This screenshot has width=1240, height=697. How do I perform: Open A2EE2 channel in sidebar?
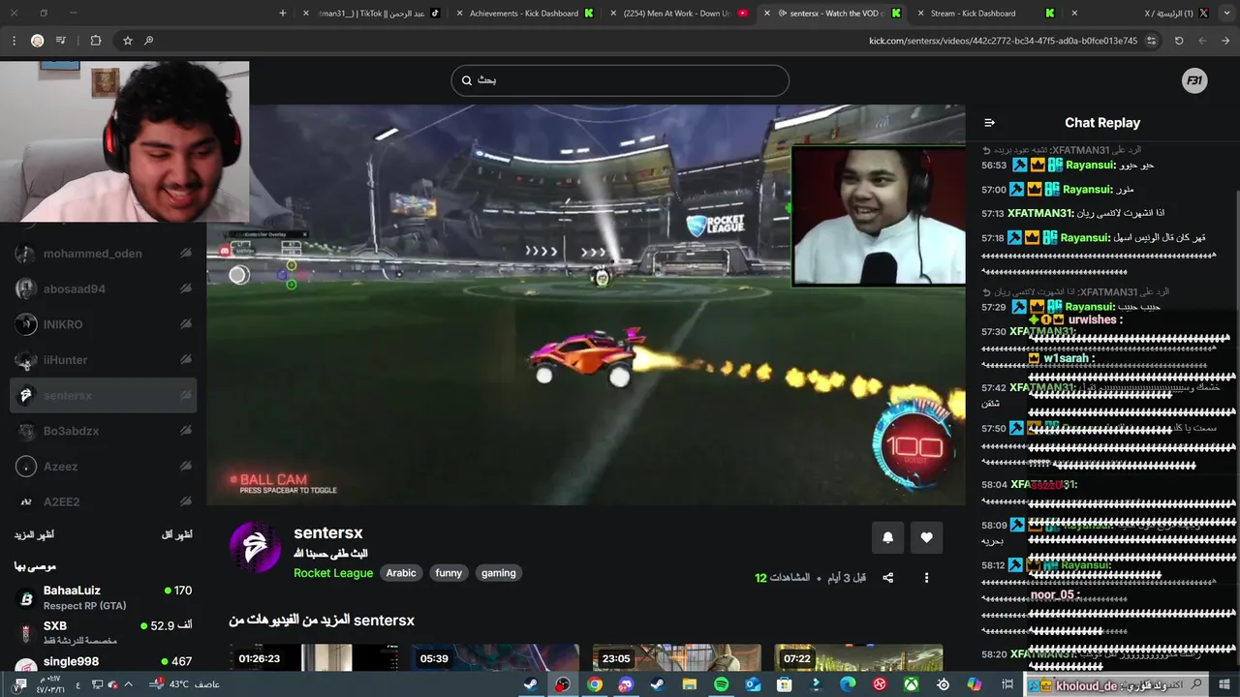pos(103,501)
